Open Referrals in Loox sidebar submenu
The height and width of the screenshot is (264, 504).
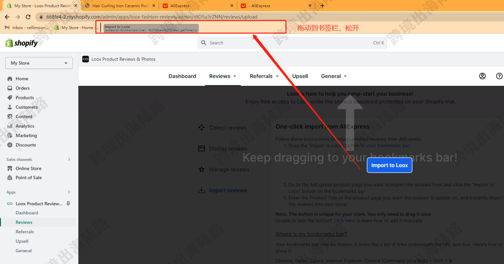24,232
